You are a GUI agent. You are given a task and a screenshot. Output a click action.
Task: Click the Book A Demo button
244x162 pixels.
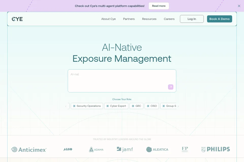click(219, 19)
